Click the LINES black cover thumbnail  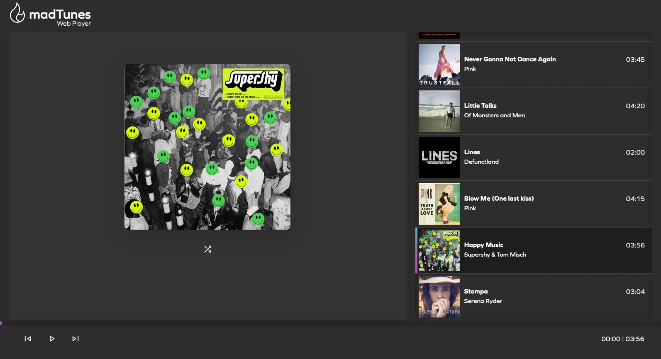coord(439,158)
